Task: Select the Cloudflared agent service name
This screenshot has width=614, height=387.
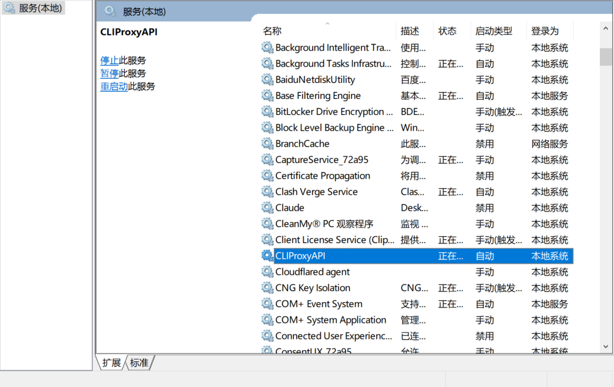Action: coord(313,272)
